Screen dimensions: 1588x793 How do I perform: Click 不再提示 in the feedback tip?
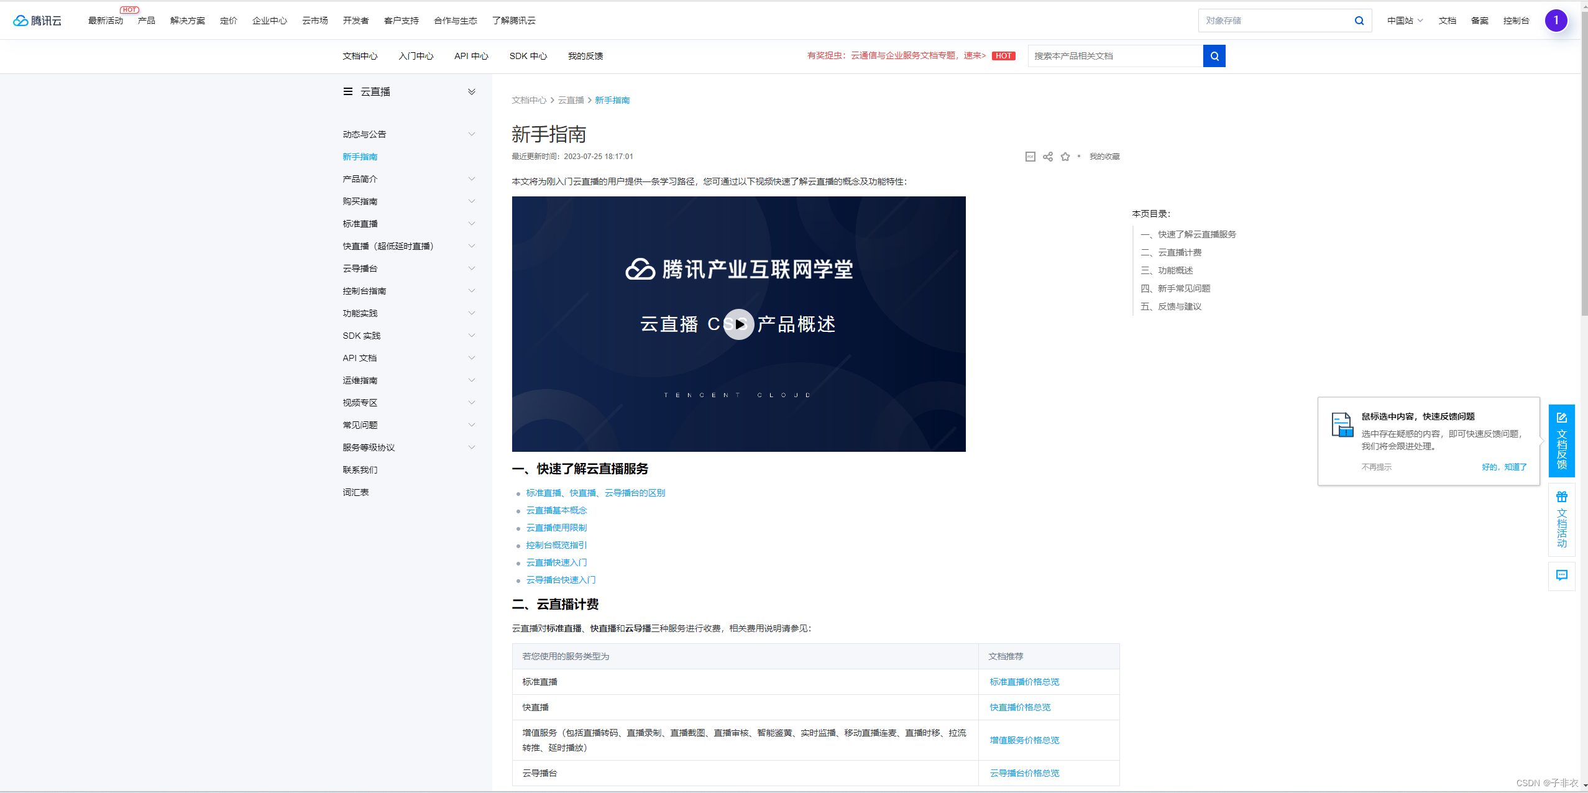point(1376,467)
